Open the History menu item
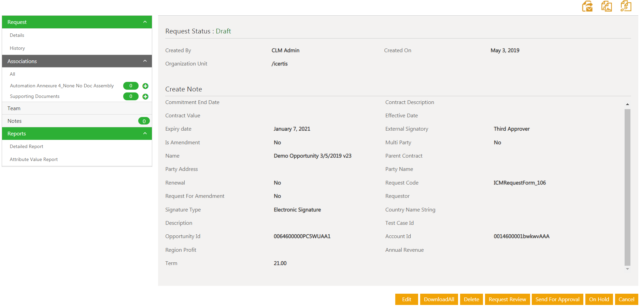The image size is (641, 307). point(17,48)
